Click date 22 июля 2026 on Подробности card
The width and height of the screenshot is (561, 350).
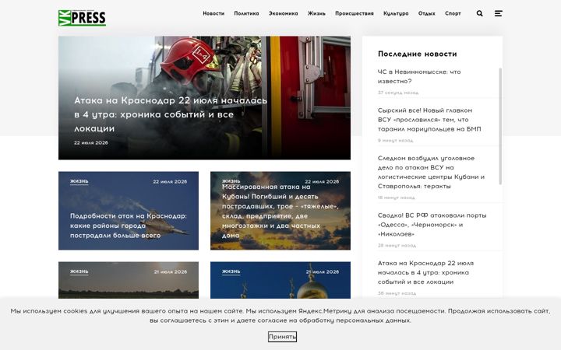pos(170,181)
